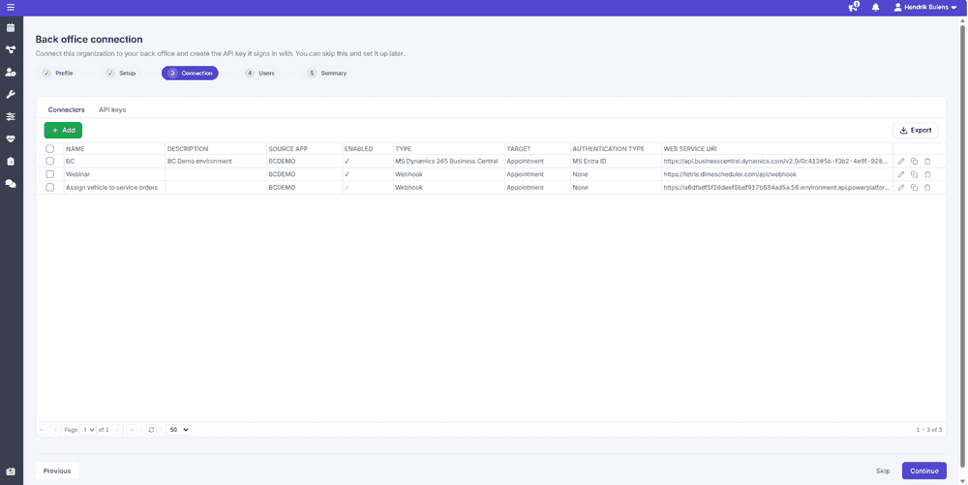The height and width of the screenshot is (485, 968).
Task: Delete the Assign vehicle connector
Action: pyautogui.click(x=927, y=188)
